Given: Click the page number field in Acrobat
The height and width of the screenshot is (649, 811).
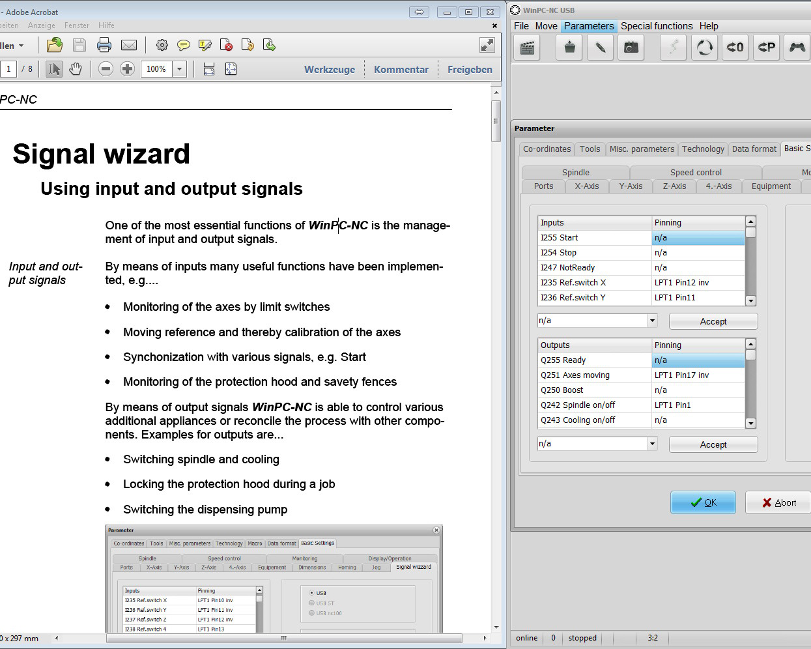Looking at the screenshot, I should point(8,68).
